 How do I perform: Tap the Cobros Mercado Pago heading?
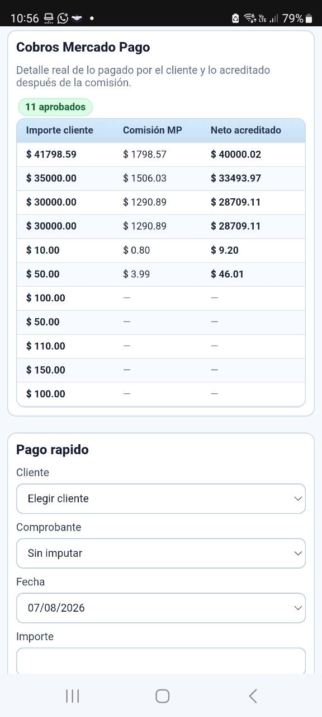(x=83, y=47)
